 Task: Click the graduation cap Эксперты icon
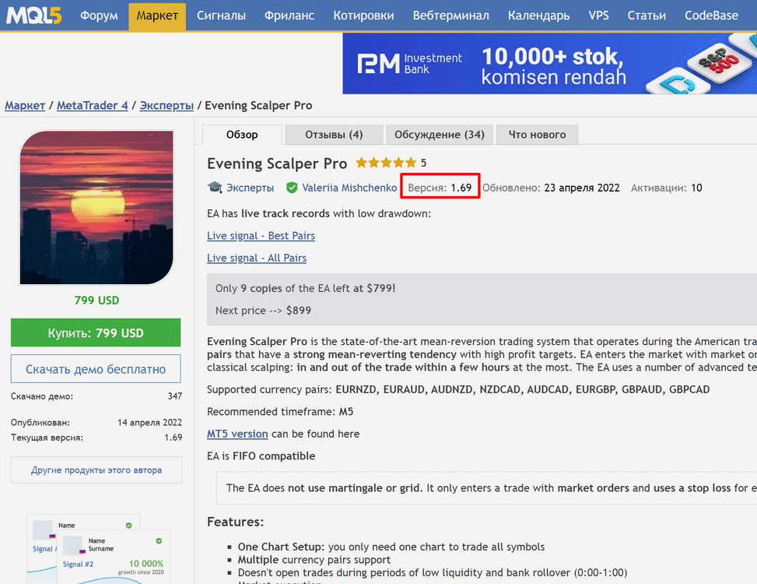click(x=215, y=188)
